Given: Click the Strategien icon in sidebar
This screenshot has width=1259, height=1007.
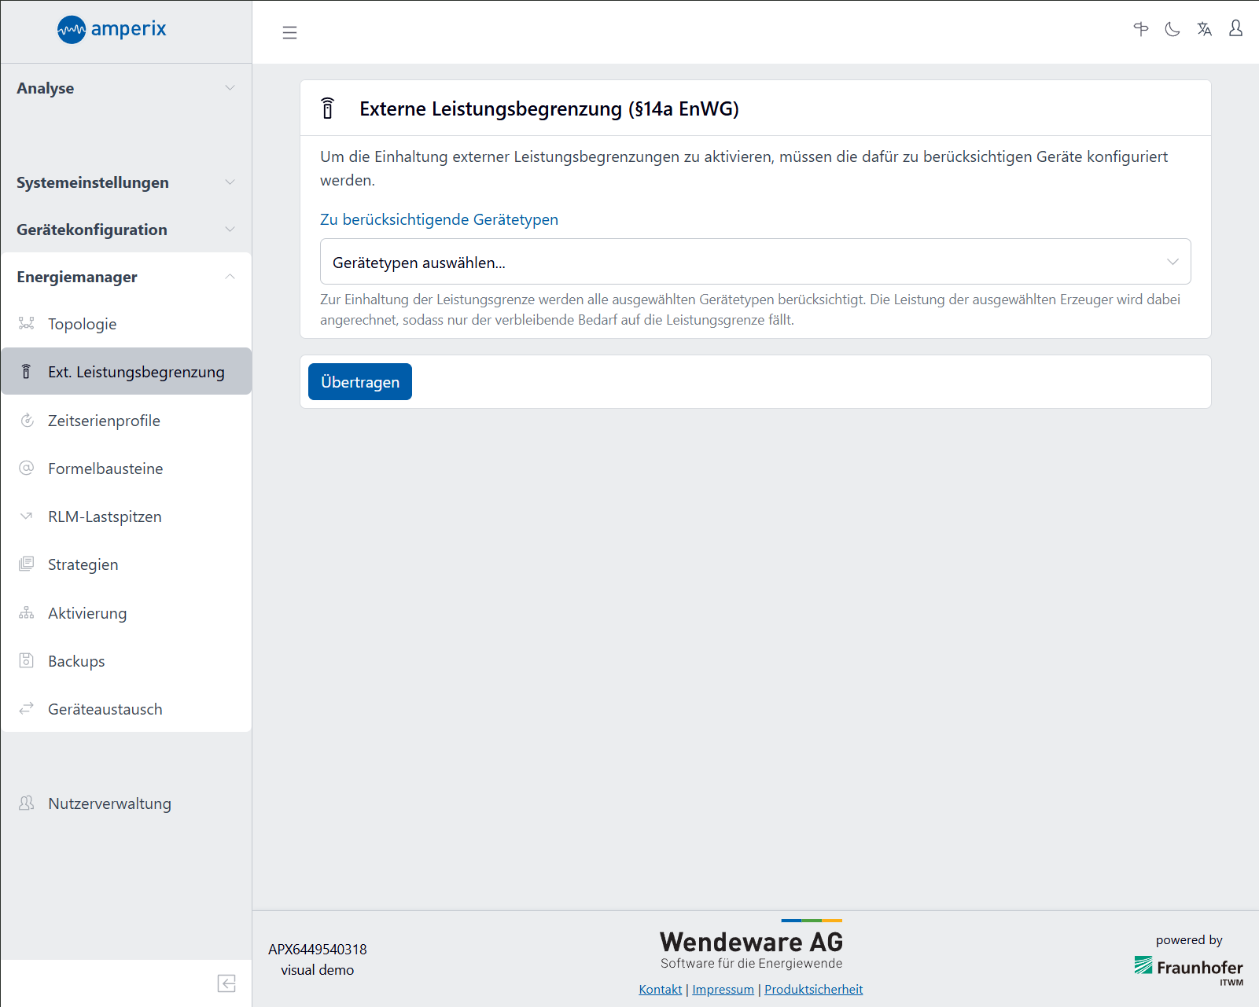Looking at the screenshot, I should [27, 564].
